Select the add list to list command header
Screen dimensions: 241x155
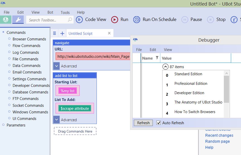75,75
